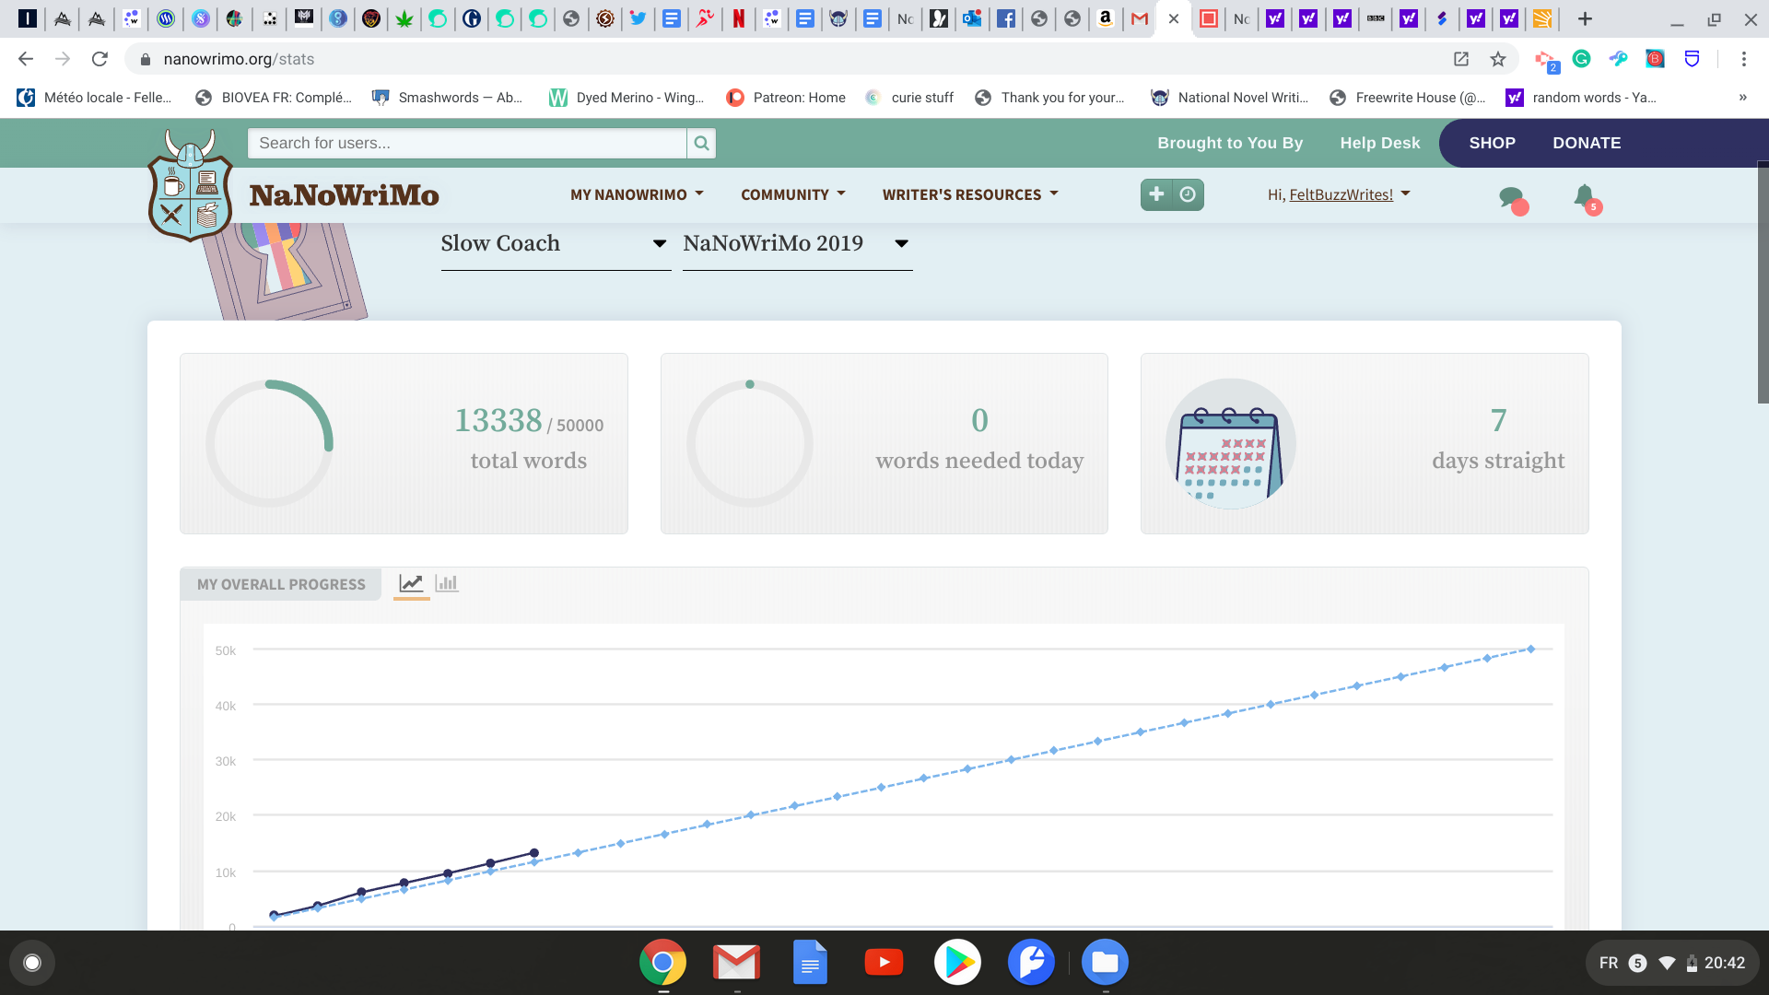Click the search magnifier button

[x=701, y=143]
